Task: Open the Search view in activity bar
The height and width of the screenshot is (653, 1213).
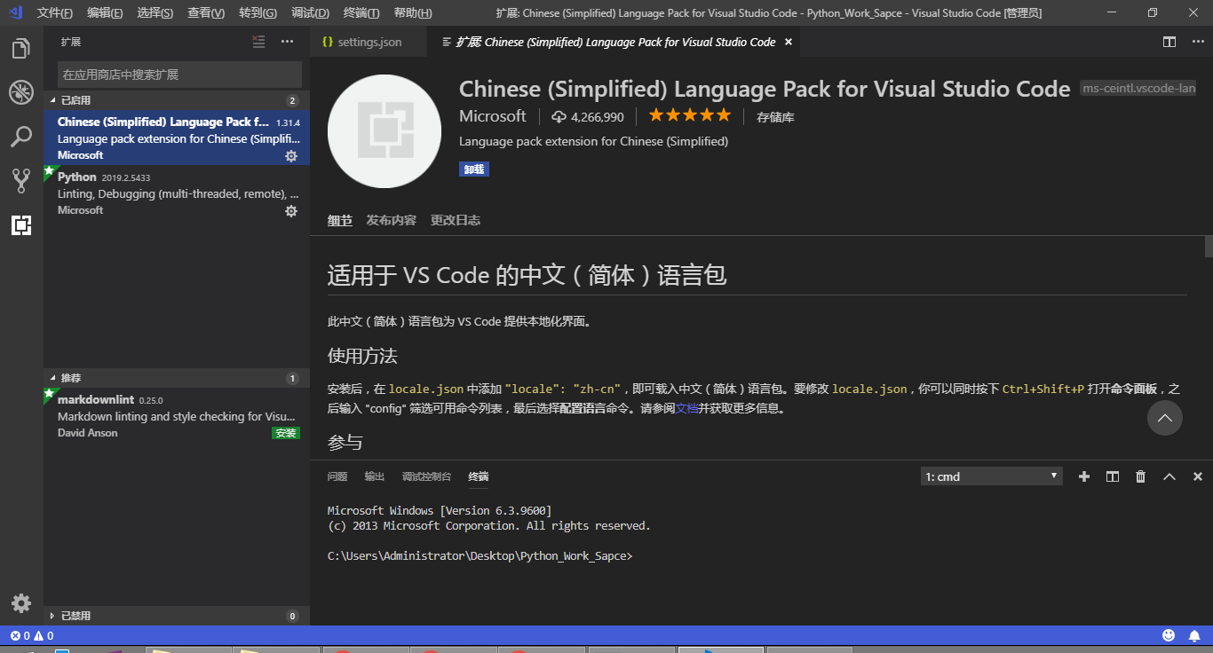Action: tap(21, 137)
